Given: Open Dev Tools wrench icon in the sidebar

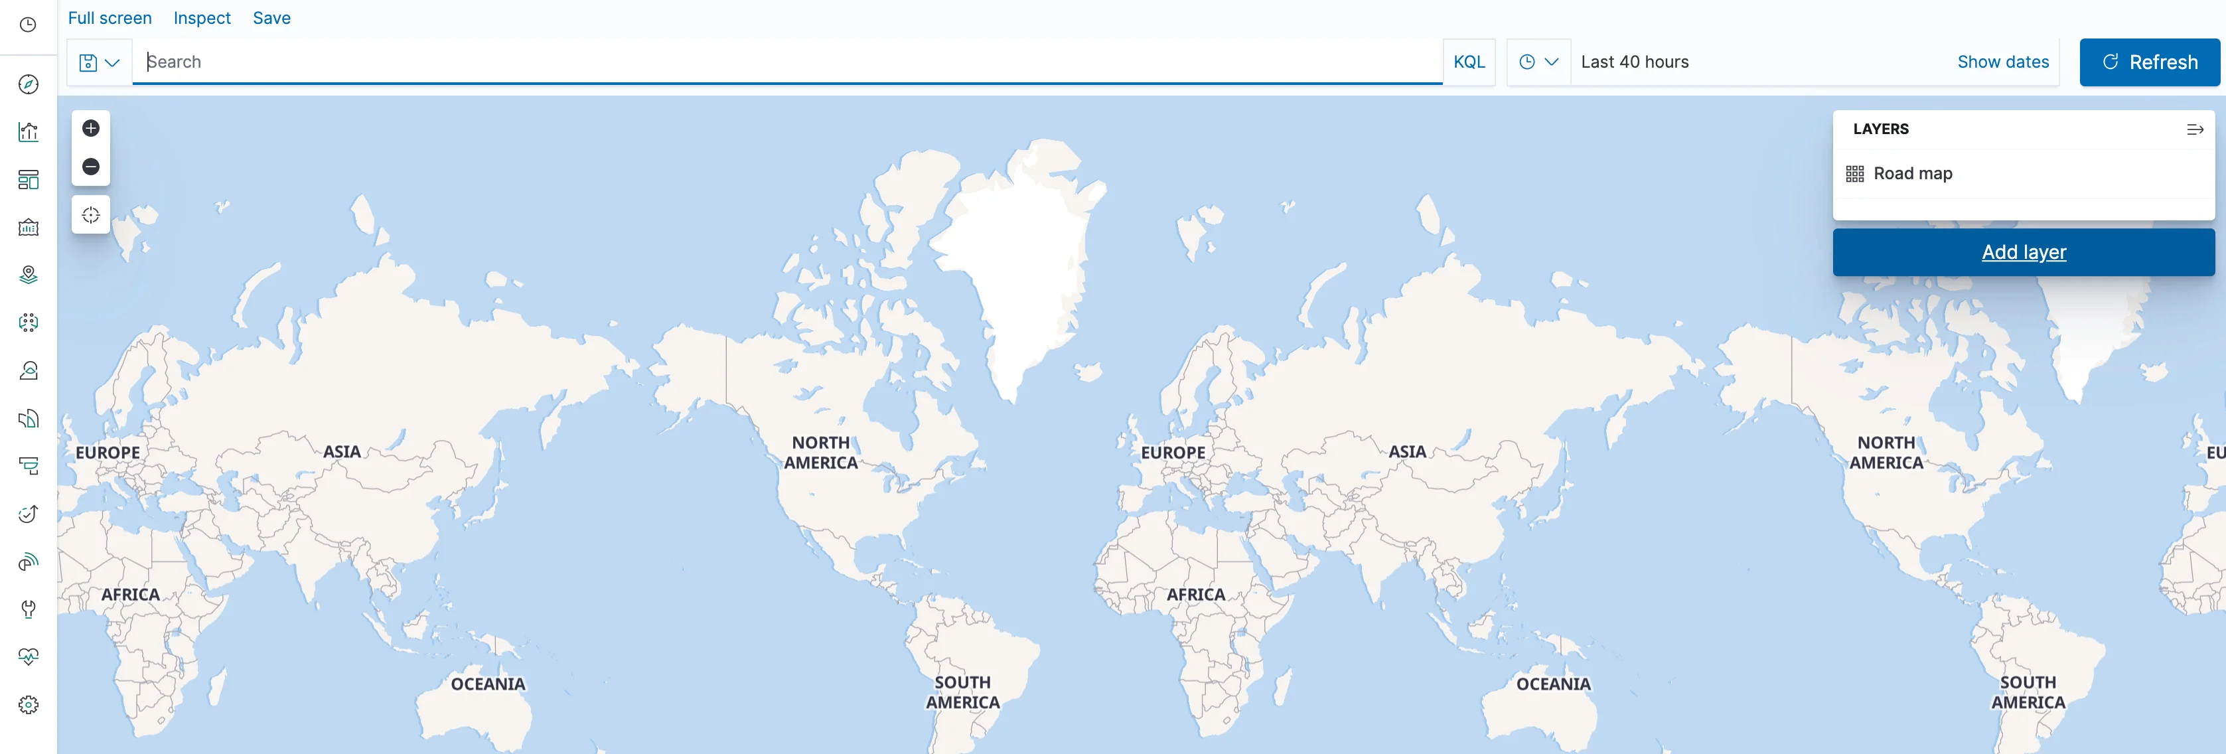Looking at the screenshot, I should (29, 609).
